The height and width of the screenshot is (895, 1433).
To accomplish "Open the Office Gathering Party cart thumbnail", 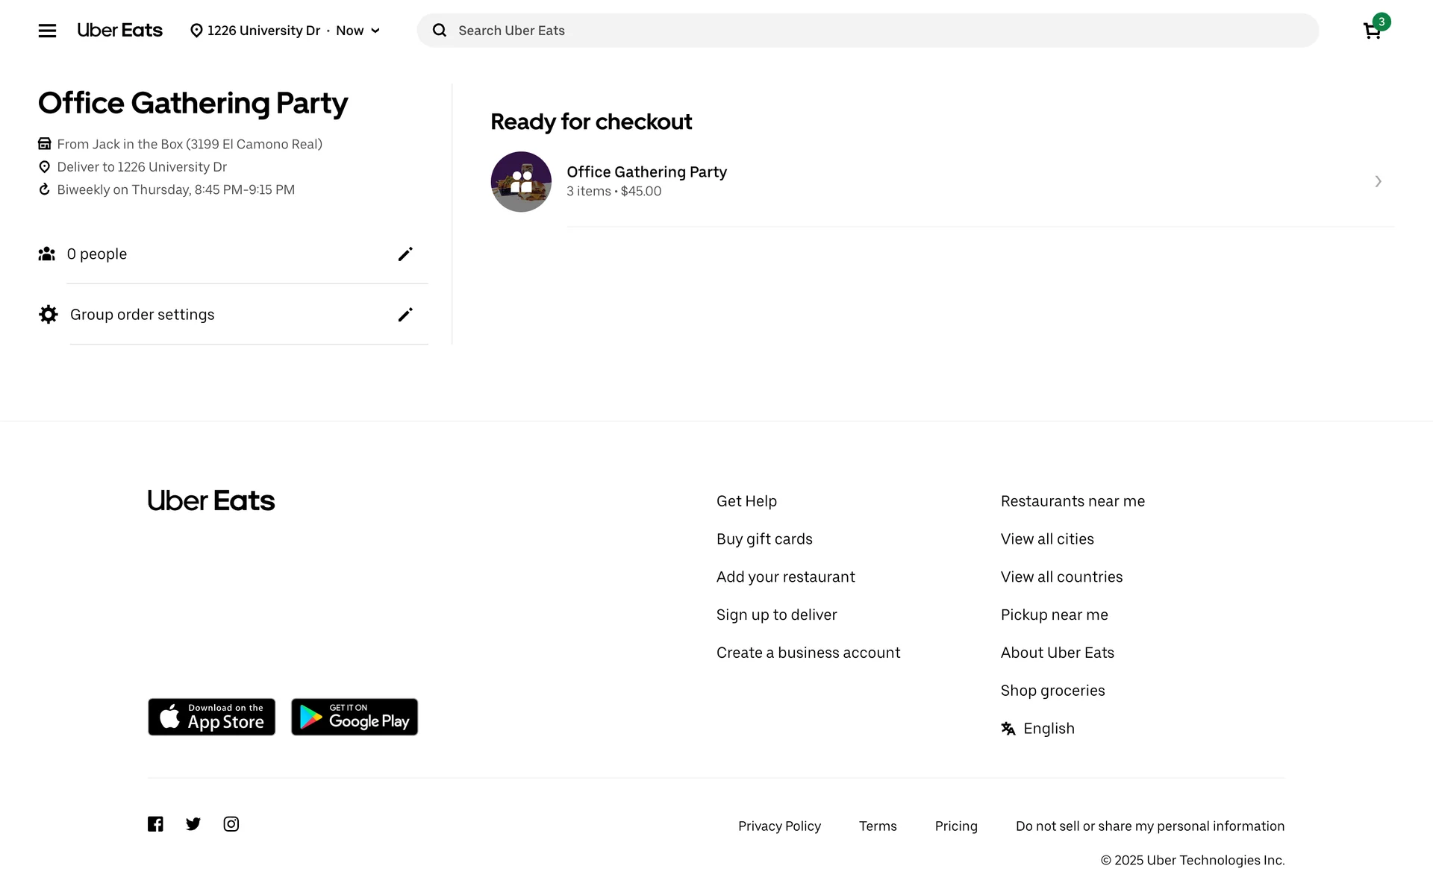I will tap(521, 182).
